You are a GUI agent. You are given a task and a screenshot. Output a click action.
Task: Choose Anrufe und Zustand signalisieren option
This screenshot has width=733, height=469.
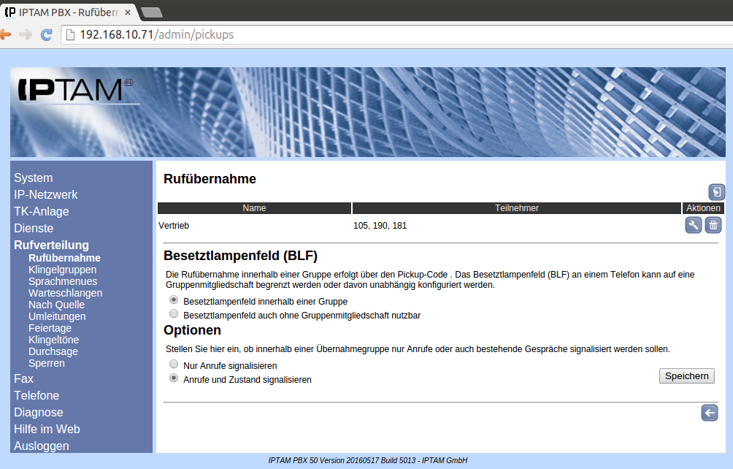174,378
